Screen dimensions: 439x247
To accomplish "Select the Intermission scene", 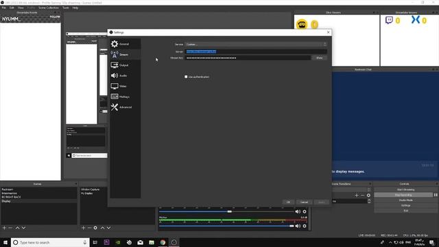I will (x=38, y=193).
